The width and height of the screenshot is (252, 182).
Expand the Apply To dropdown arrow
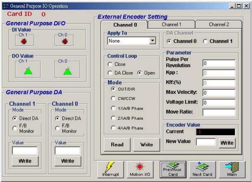tap(153, 41)
